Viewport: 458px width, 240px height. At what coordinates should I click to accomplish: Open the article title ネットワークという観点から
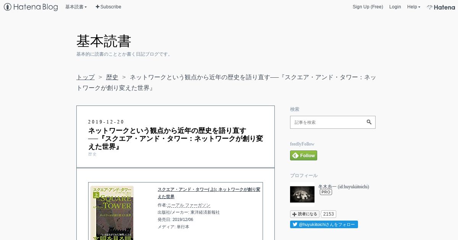(176, 139)
